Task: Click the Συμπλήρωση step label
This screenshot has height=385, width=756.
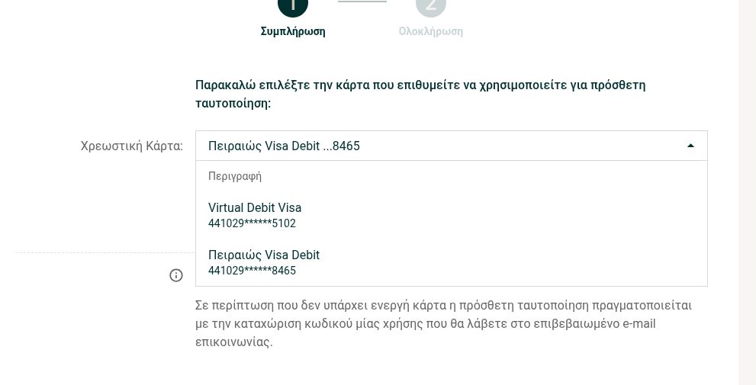Action: click(x=293, y=31)
